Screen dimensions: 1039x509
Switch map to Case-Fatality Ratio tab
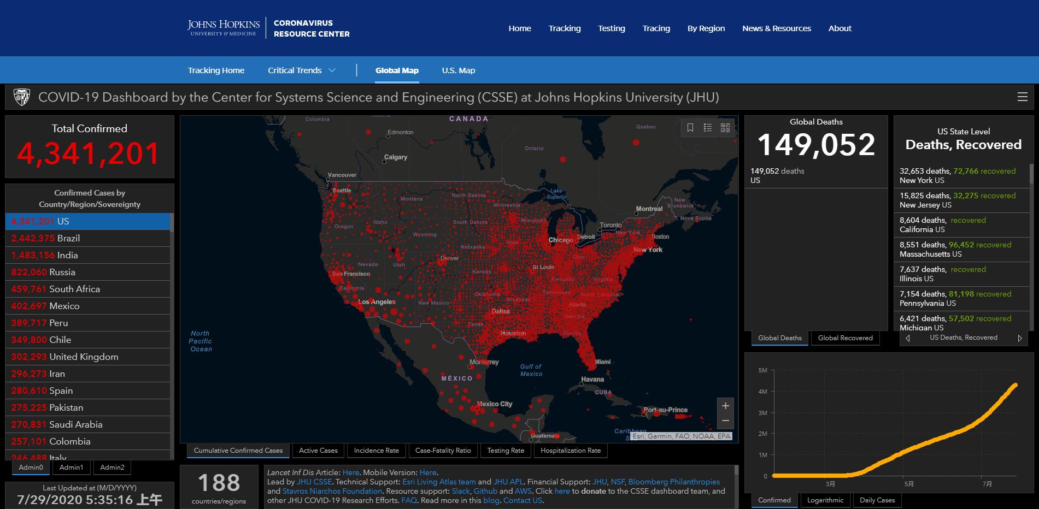click(x=443, y=451)
